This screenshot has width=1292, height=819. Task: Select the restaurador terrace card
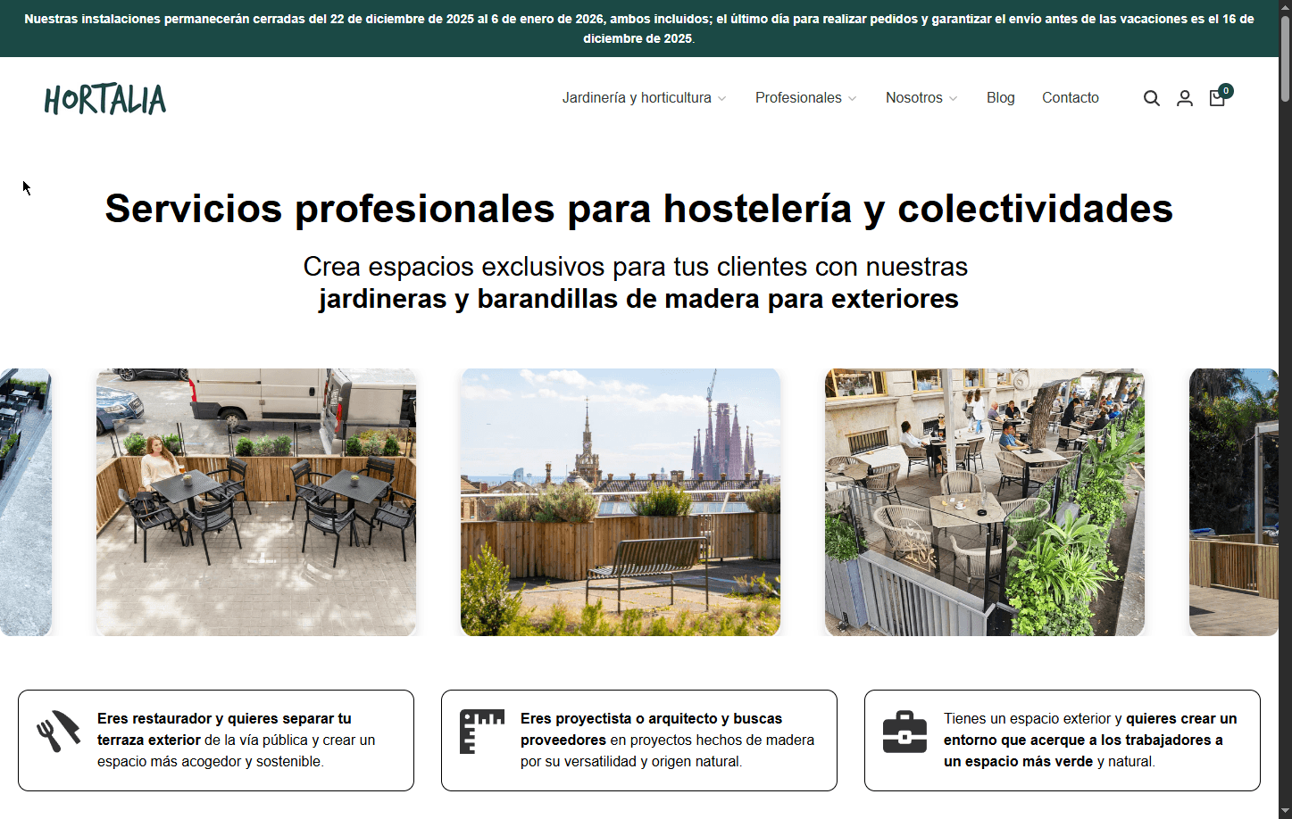216,740
